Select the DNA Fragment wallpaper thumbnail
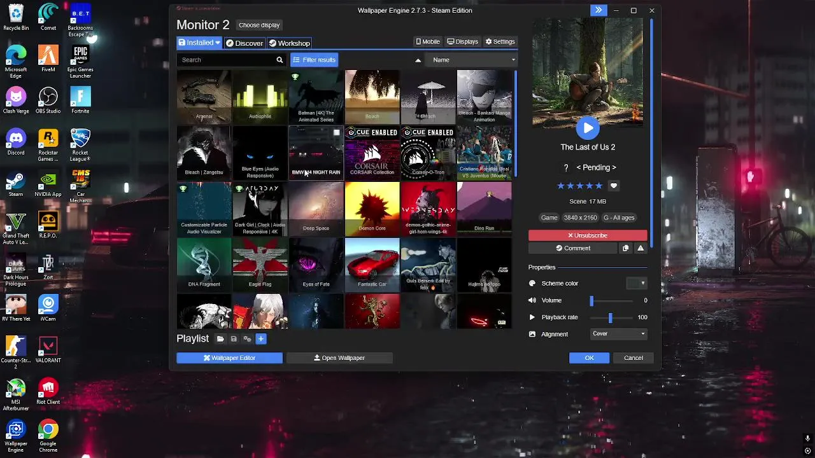815x458 pixels. (204, 265)
